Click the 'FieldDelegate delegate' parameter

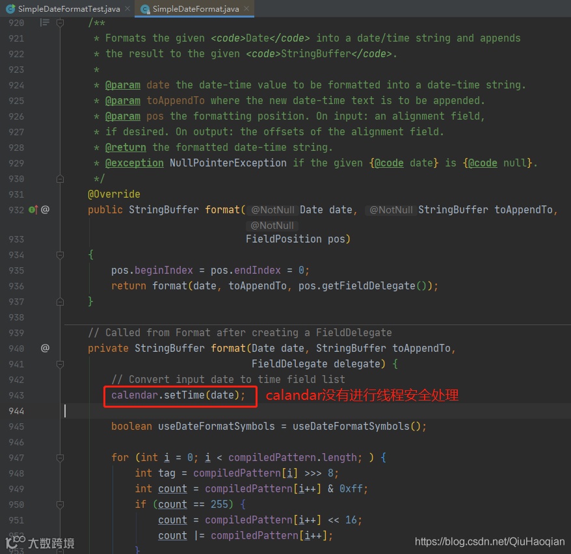(x=315, y=364)
